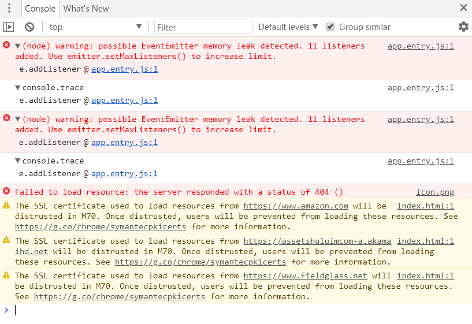Click the first 'console.trace' label
The height and width of the screenshot is (324, 472).
[53, 88]
